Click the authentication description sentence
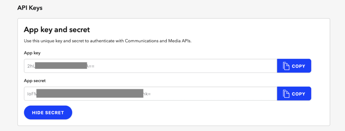This screenshot has width=345, height=131. tap(107, 41)
